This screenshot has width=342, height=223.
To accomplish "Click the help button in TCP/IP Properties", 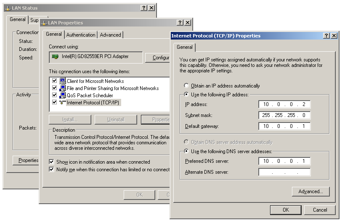I will (326, 36).
